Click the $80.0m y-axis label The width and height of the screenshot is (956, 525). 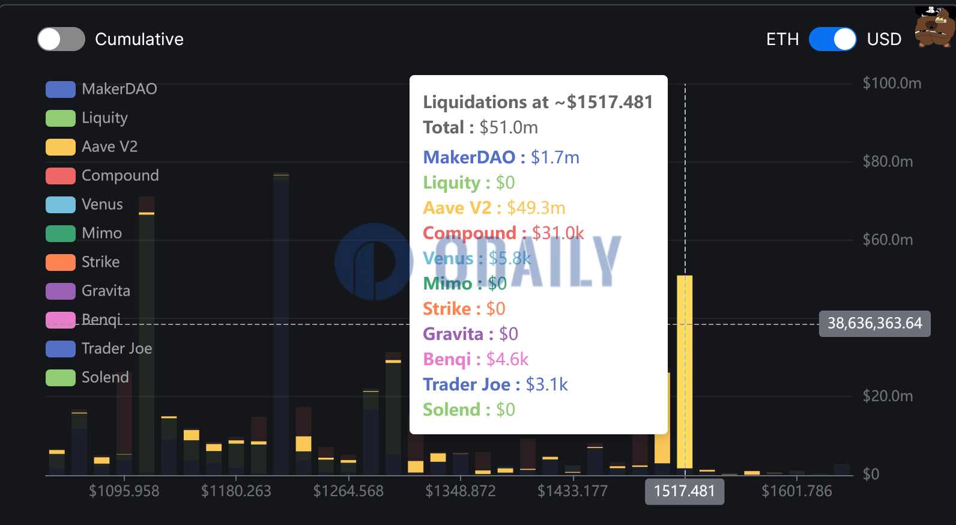click(888, 162)
